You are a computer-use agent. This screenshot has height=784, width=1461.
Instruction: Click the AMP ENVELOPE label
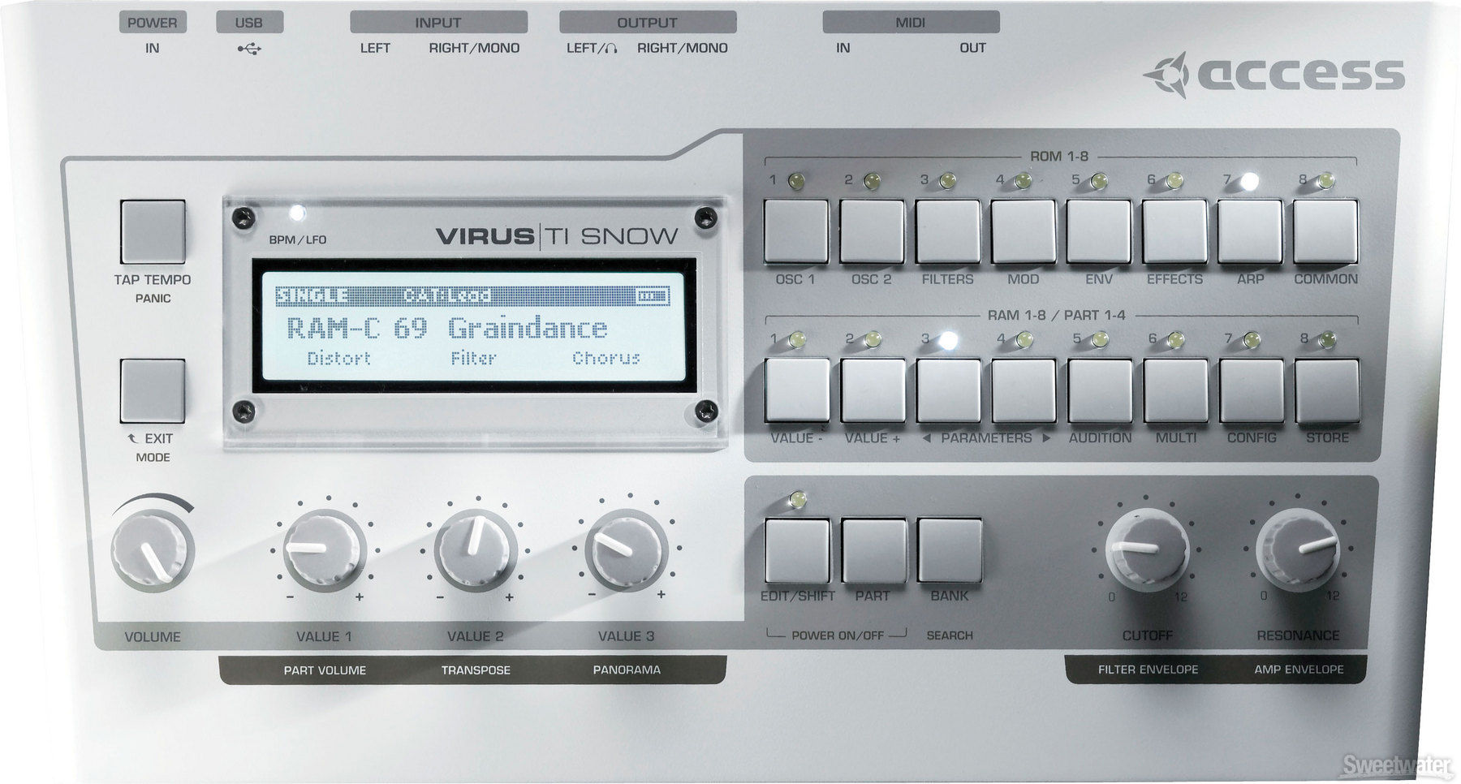pyautogui.click(x=1299, y=670)
